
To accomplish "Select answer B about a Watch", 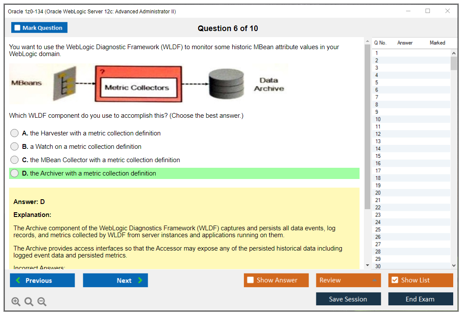I will [x=15, y=147].
